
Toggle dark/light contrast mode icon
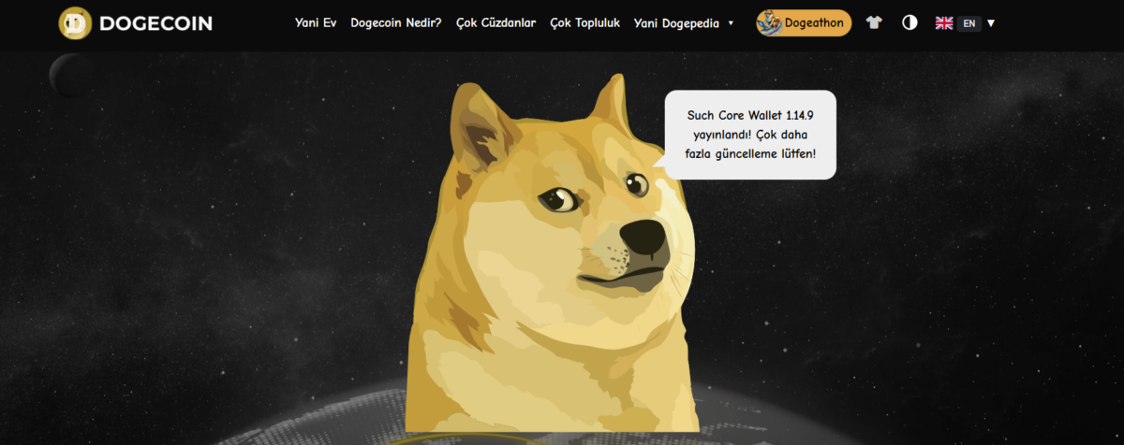(910, 22)
